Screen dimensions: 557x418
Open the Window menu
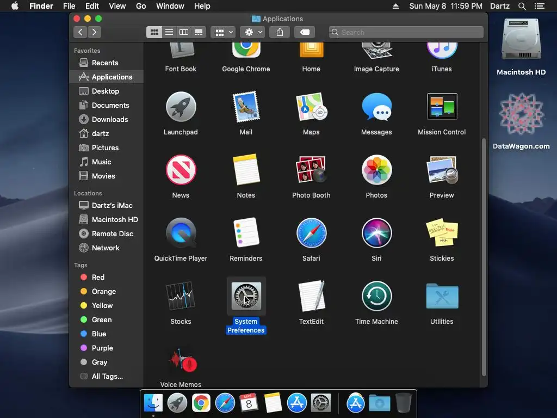click(170, 6)
